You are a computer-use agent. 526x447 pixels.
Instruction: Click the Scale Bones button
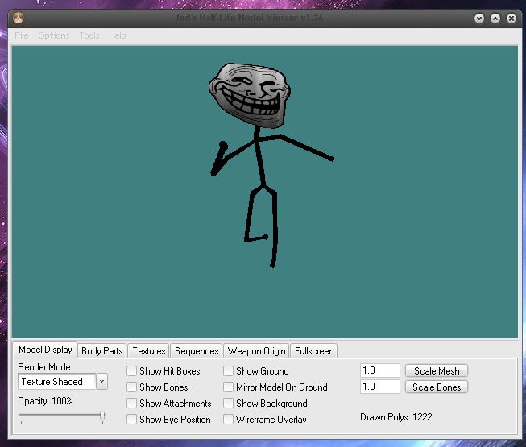pyautogui.click(x=437, y=387)
